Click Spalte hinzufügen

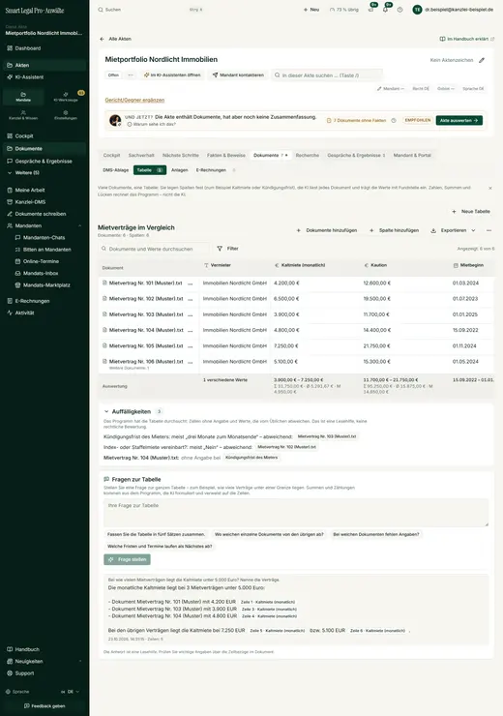tap(394, 230)
